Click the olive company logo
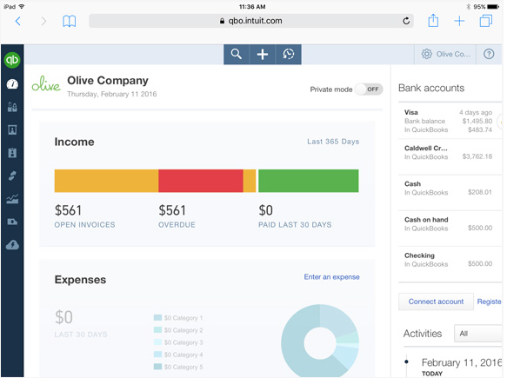 pos(45,84)
